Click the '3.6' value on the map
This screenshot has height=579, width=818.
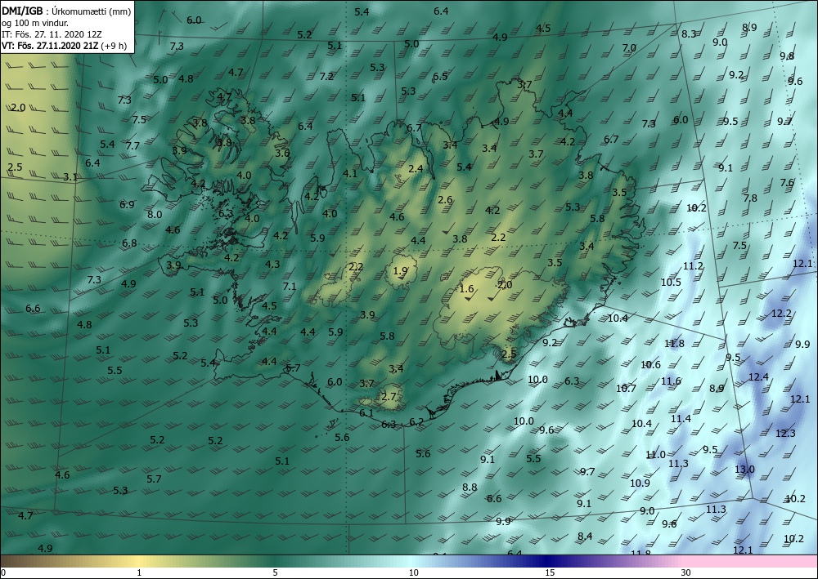coord(282,153)
